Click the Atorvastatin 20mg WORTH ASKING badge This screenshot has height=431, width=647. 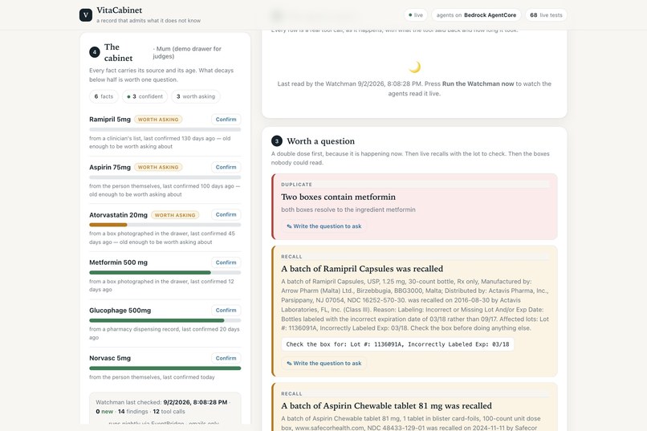175,215
